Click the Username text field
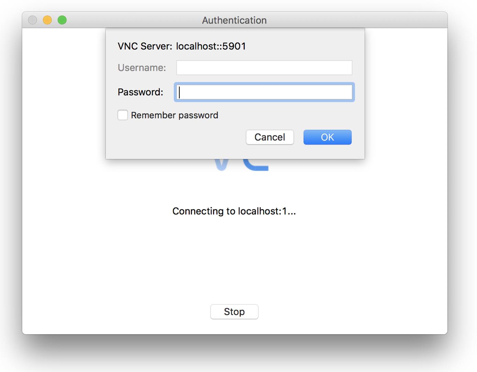 click(x=264, y=68)
